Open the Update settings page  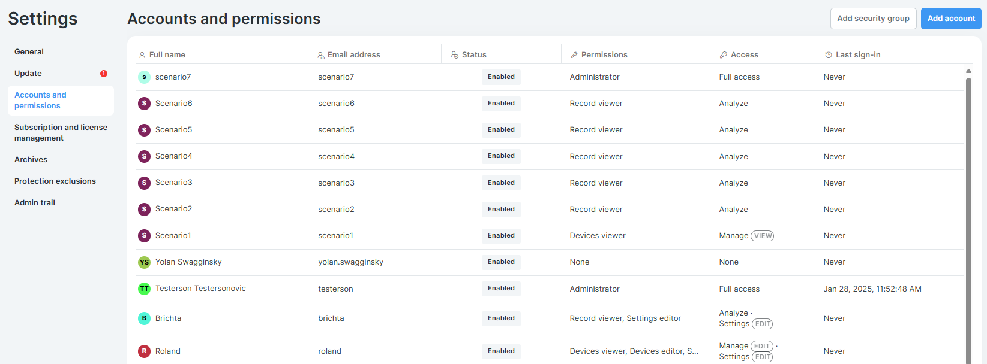click(x=28, y=74)
